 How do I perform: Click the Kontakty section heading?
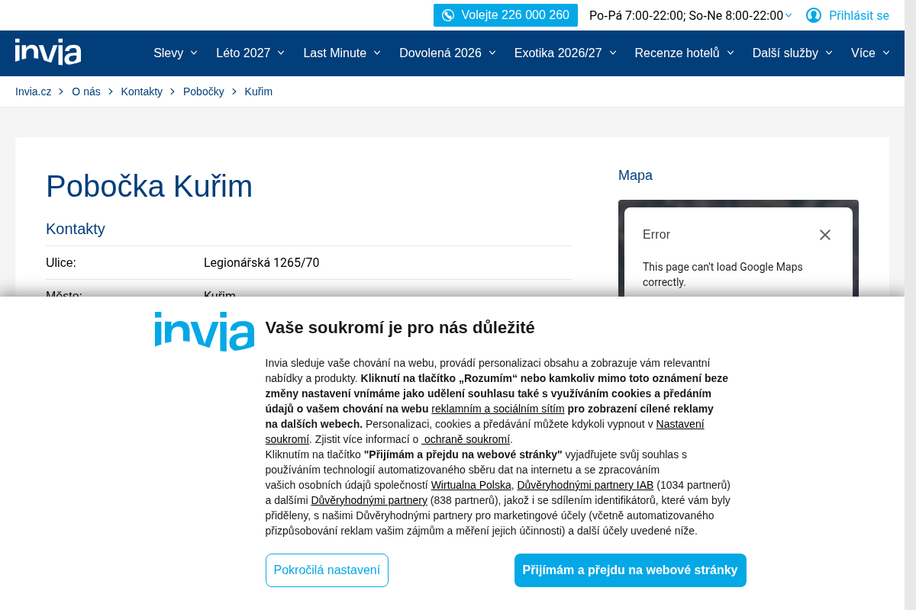point(76,229)
